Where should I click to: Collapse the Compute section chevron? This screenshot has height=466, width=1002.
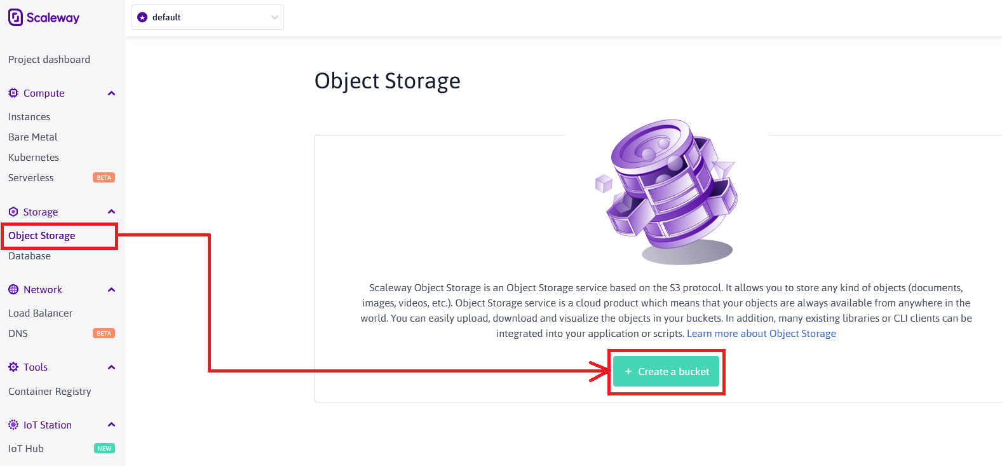coord(112,93)
